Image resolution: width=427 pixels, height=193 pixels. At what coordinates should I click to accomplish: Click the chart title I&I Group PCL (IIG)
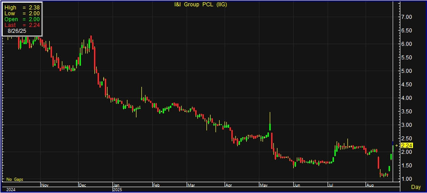201,4
